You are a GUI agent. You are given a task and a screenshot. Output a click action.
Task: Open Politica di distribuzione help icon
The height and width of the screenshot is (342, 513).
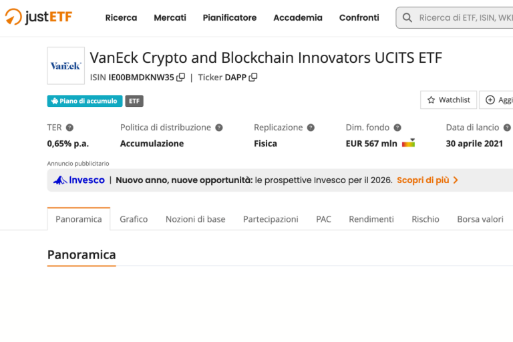tap(218, 128)
